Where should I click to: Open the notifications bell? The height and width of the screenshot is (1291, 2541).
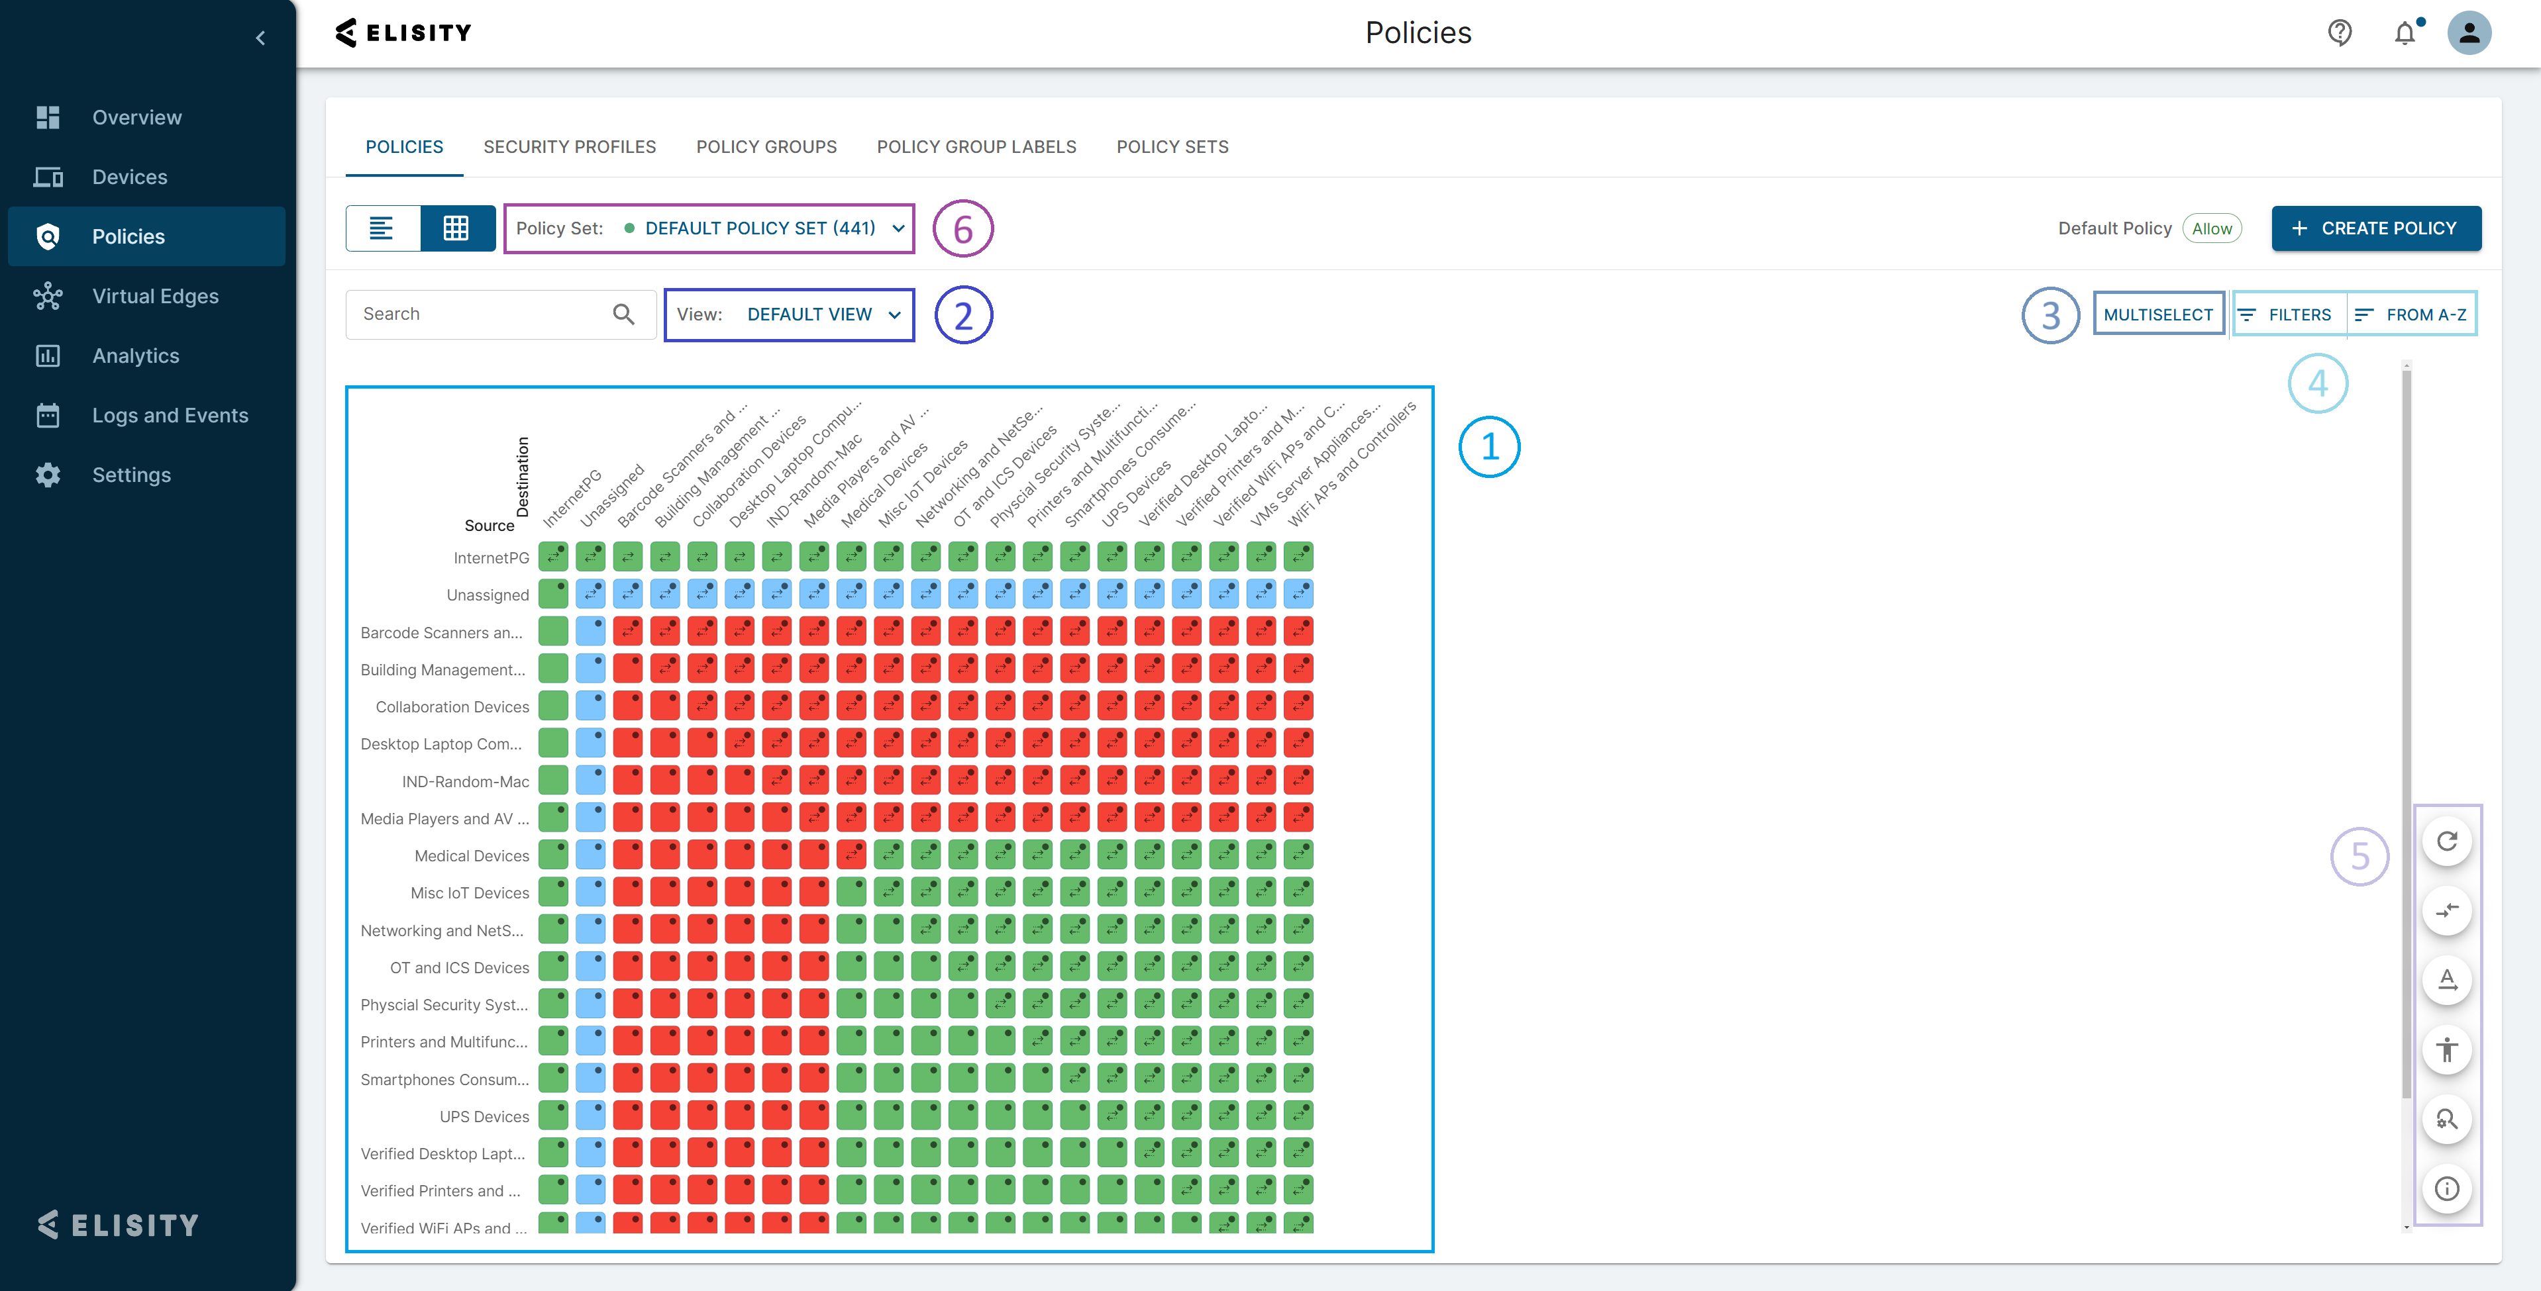2405,32
